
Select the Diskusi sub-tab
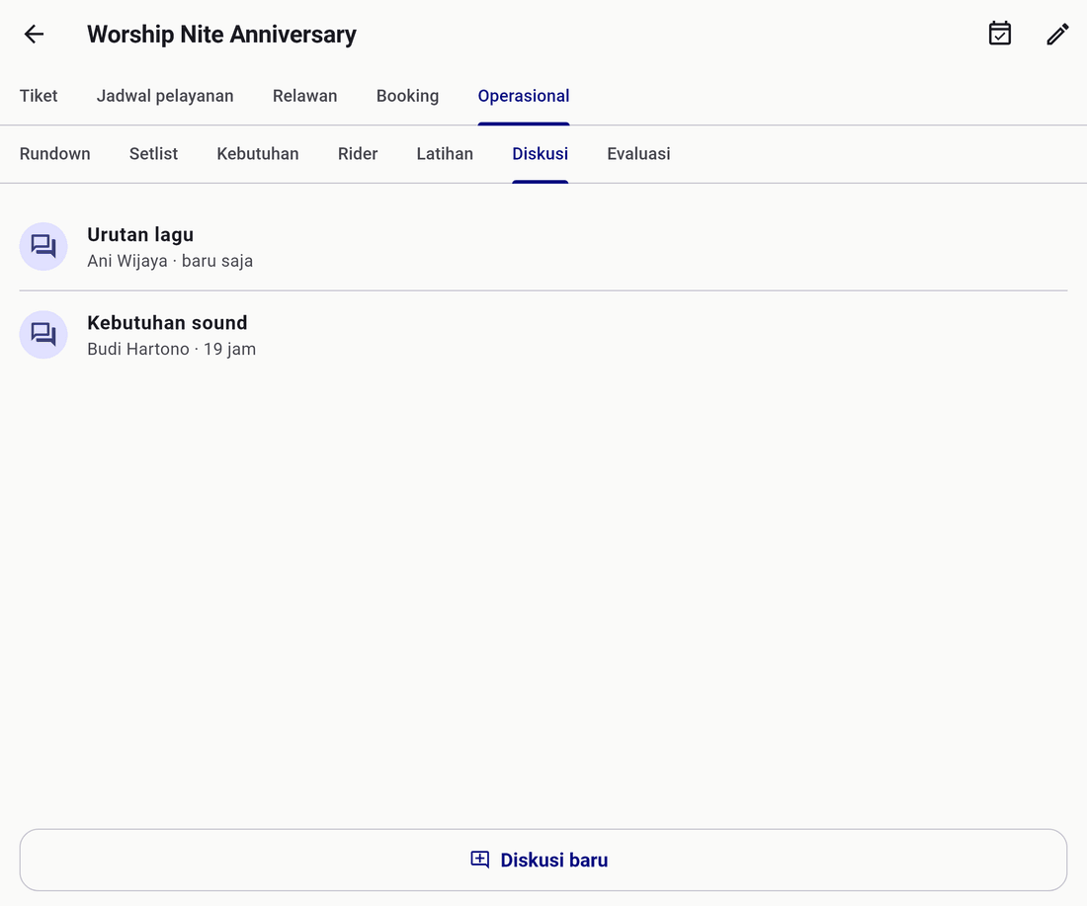540,154
